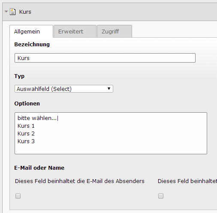The image size is (217, 213).
Task: Click the 'Kurs 2' line in Optionen
Action: point(26,134)
